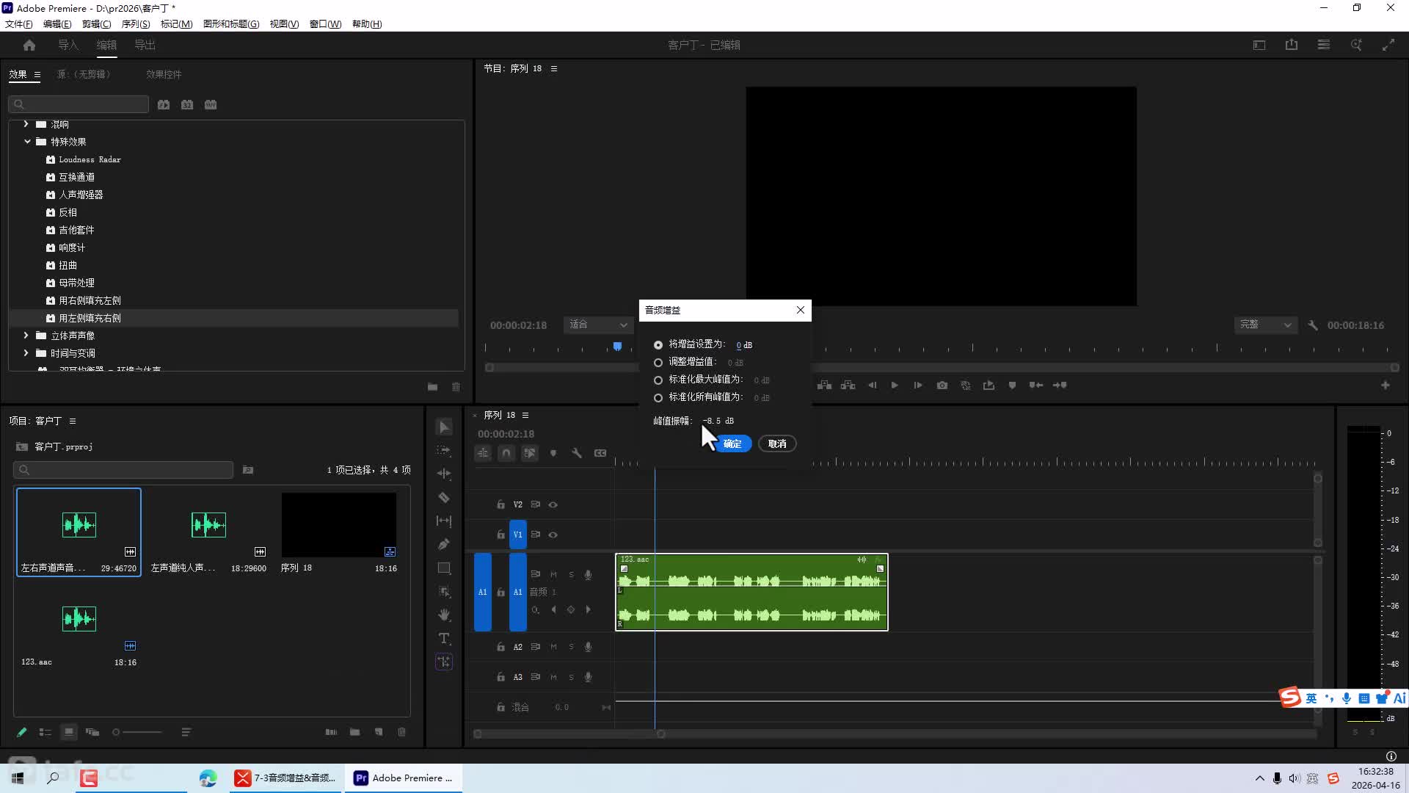
Task: Open the 文件 menu
Action: [19, 23]
